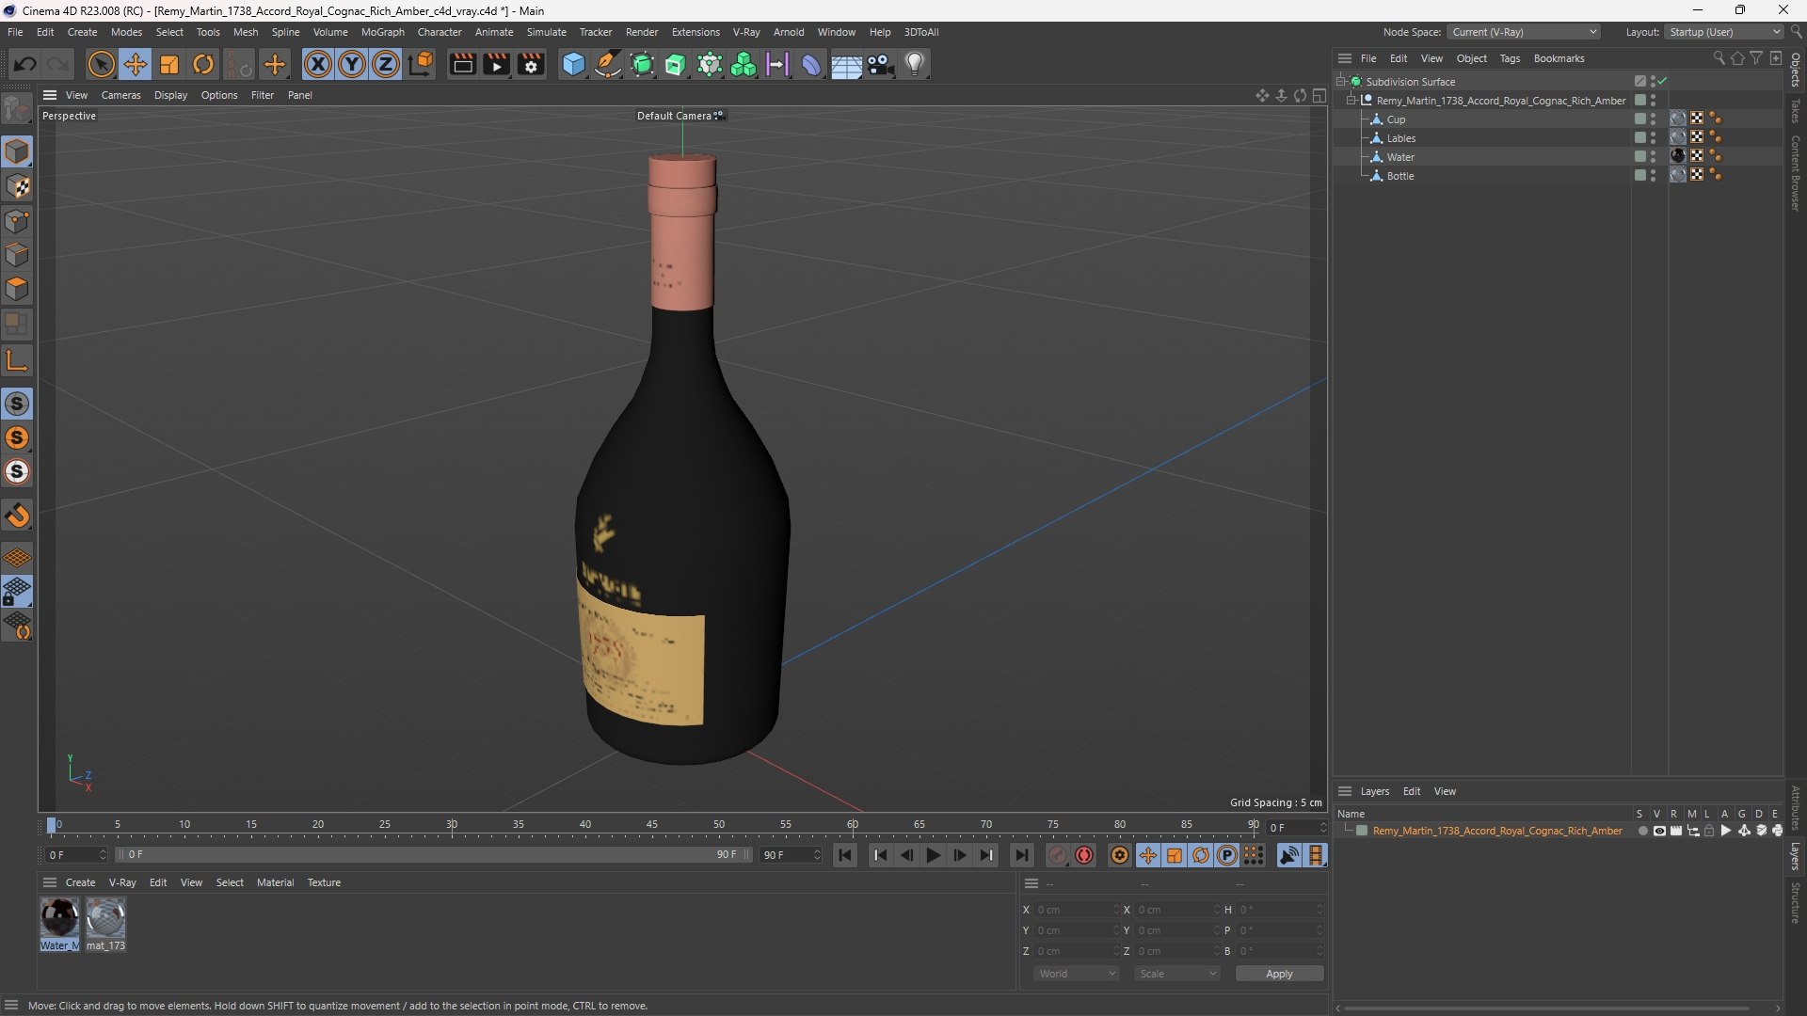
Task: Play the animation forward
Action: click(x=933, y=855)
